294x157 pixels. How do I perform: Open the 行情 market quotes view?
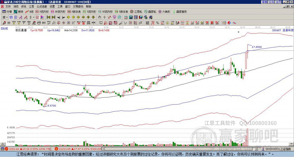(x=7, y=11)
